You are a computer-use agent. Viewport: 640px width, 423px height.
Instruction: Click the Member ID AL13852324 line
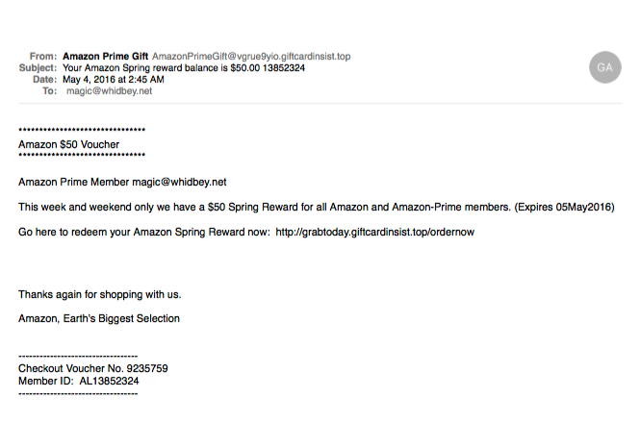pos(78,382)
